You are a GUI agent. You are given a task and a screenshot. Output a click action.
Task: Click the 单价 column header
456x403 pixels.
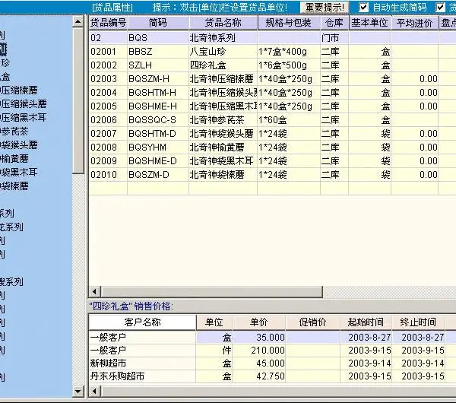(259, 322)
